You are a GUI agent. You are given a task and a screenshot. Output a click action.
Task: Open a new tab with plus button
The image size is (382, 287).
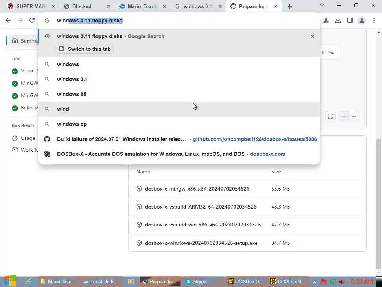click(x=289, y=6)
